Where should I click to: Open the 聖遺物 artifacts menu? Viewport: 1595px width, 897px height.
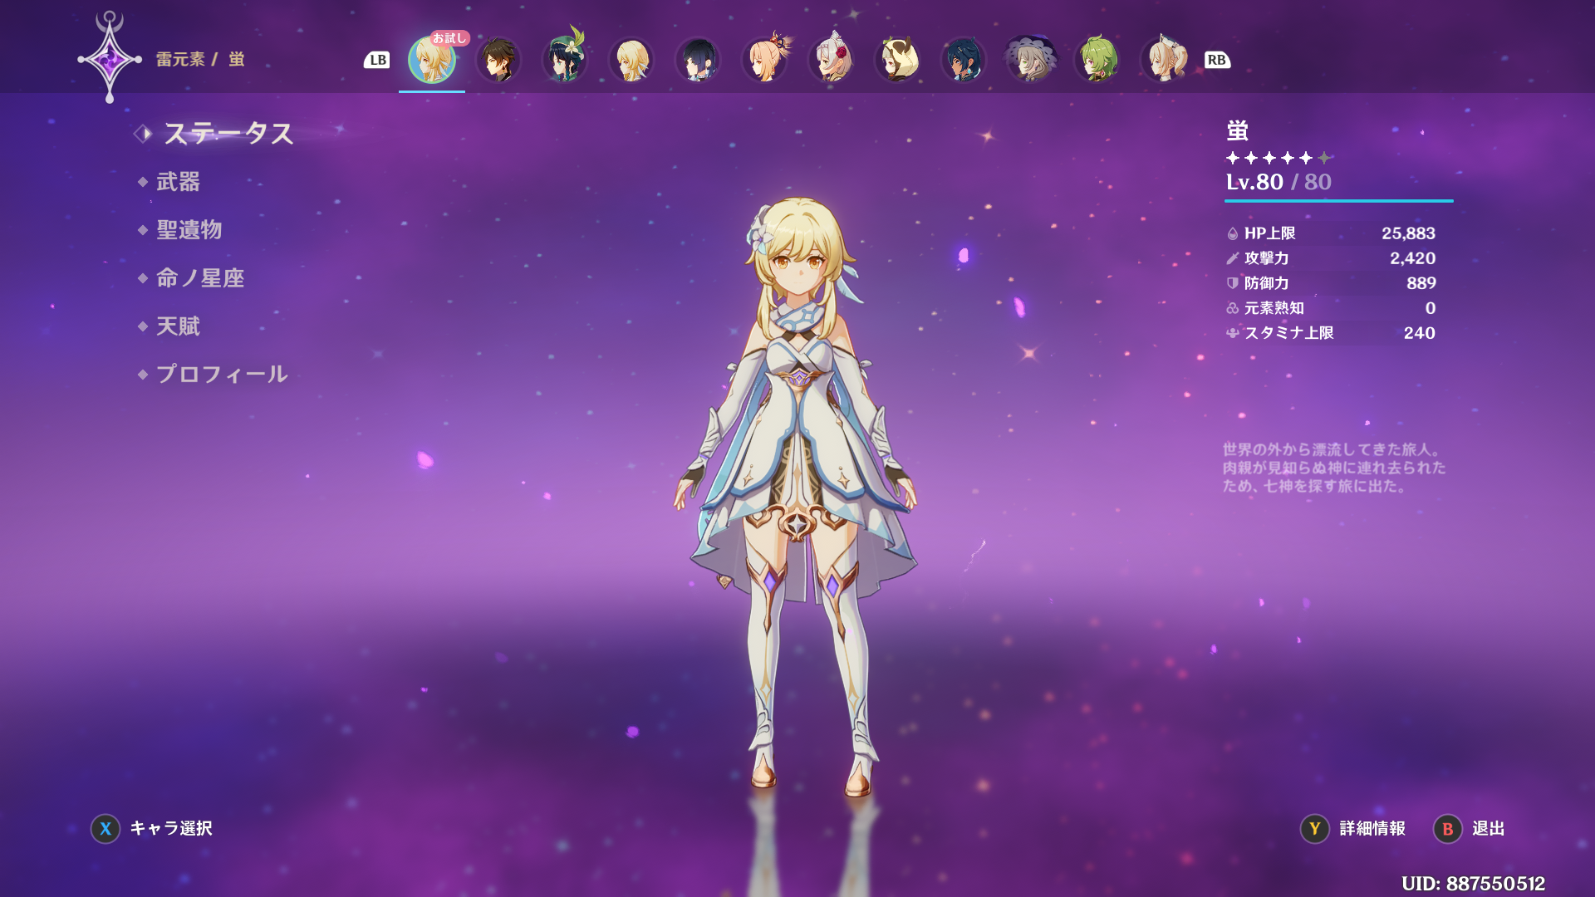coord(189,230)
